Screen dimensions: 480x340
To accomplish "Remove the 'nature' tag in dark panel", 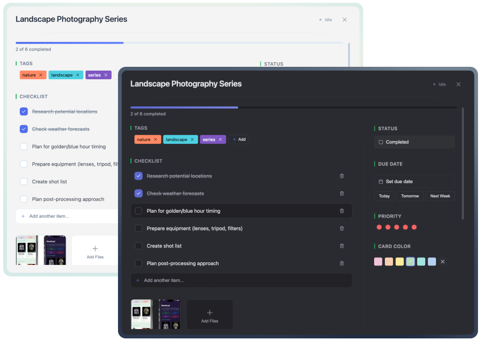I will (x=155, y=140).
